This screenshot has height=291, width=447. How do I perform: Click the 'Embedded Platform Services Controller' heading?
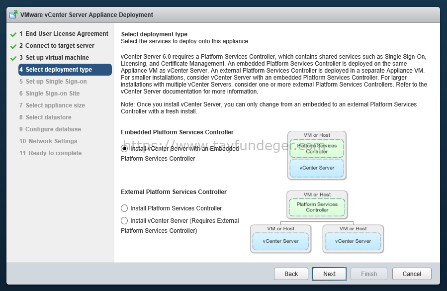pos(177,132)
